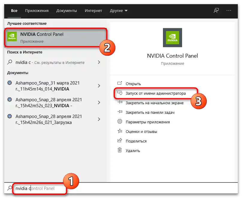Click the magnifier icon beside nvidia c web result
Screen dimensions: 242x198
click(x=10, y=62)
